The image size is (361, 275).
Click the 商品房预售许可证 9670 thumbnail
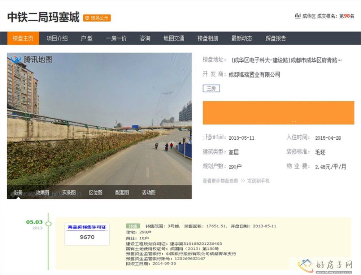coord(87,234)
